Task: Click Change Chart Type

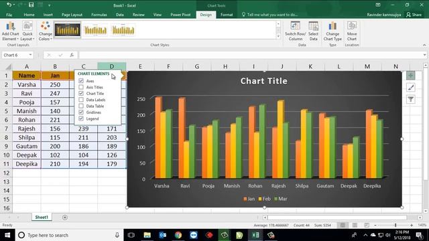Action: (332, 31)
